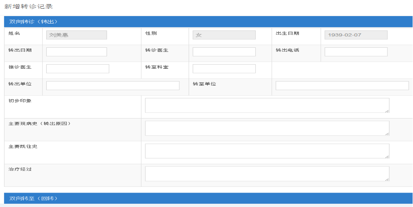Click the 转出日期 input field

tap(76, 52)
